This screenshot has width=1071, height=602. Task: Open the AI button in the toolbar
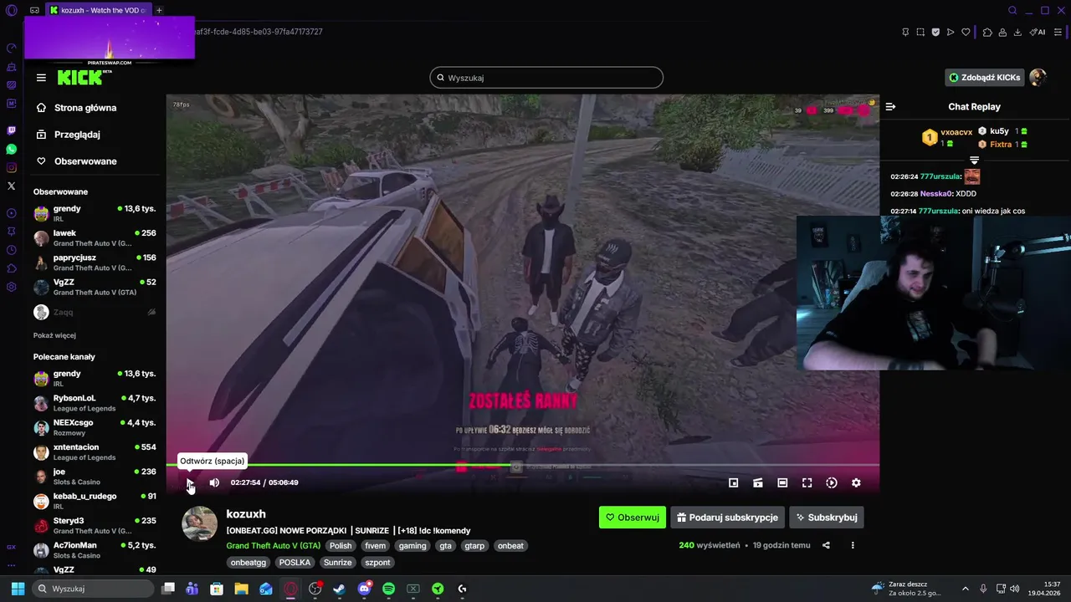pyautogui.click(x=1037, y=32)
